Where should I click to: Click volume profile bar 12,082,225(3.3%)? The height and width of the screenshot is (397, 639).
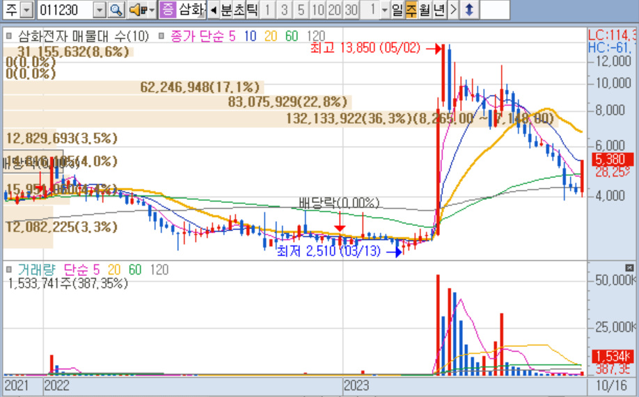(x=28, y=227)
